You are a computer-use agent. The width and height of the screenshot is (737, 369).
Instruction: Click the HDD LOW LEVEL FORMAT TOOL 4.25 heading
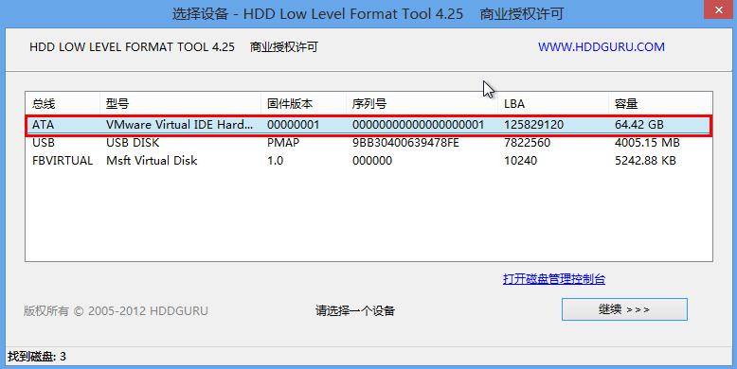(132, 47)
